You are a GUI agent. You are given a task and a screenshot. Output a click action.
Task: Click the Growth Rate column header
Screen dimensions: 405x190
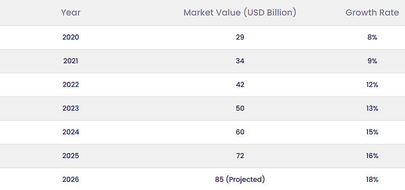pyautogui.click(x=372, y=13)
